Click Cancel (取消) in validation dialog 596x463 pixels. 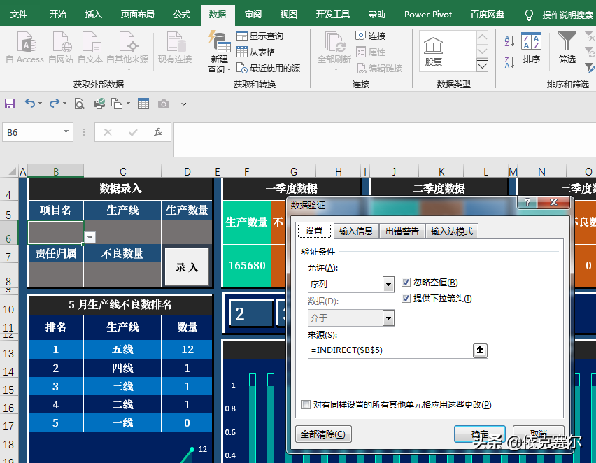click(538, 434)
